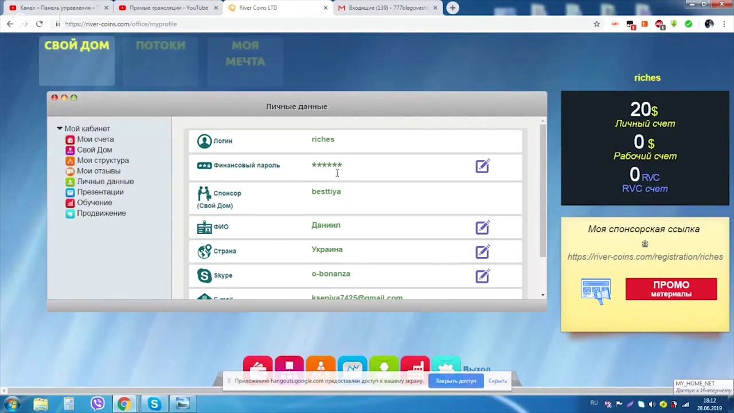Reload the page
The image size is (734, 413).
pyautogui.click(x=39, y=24)
